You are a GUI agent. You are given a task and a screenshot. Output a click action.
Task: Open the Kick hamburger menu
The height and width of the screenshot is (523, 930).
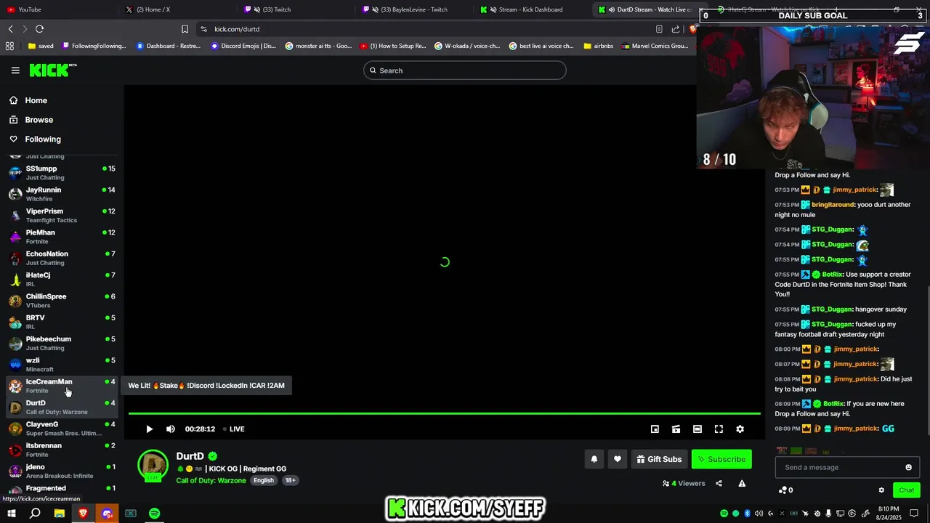[x=15, y=70]
